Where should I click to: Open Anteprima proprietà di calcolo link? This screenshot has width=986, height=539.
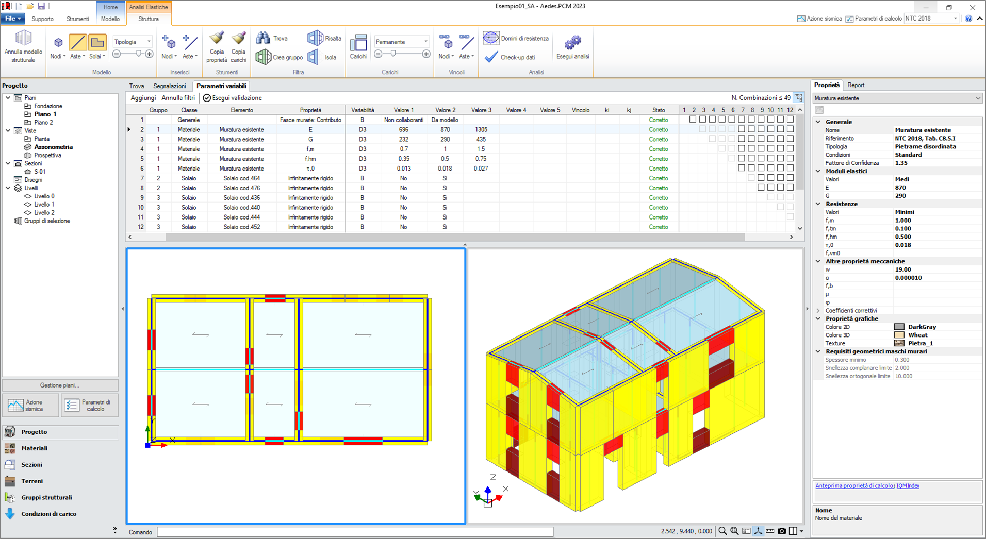click(x=854, y=486)
